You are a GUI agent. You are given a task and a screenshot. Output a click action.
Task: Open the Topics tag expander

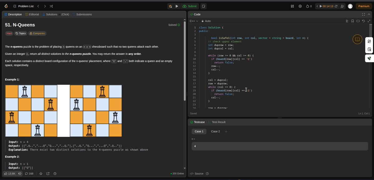[x=21, y=33]
